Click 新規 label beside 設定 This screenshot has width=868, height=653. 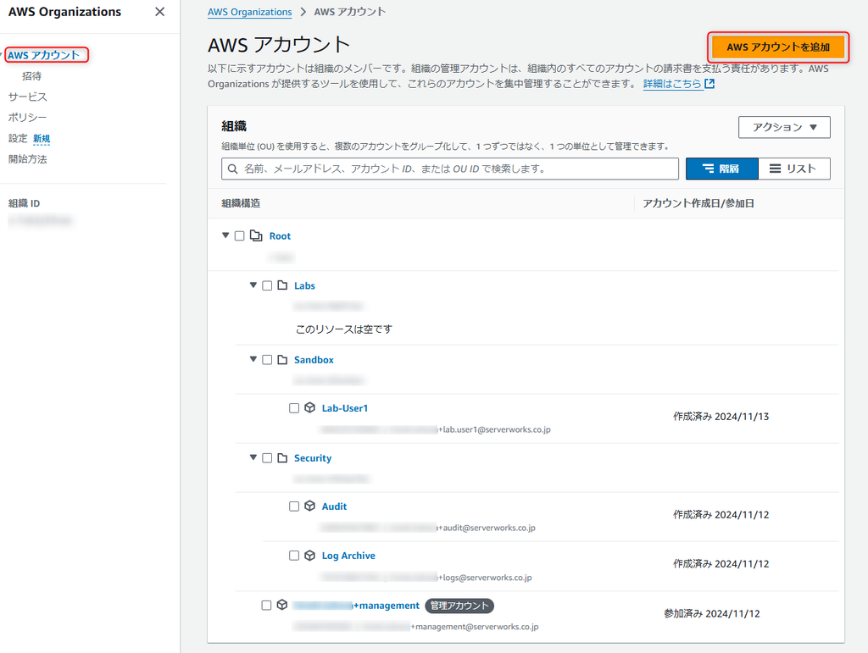[x=42, y=139]
